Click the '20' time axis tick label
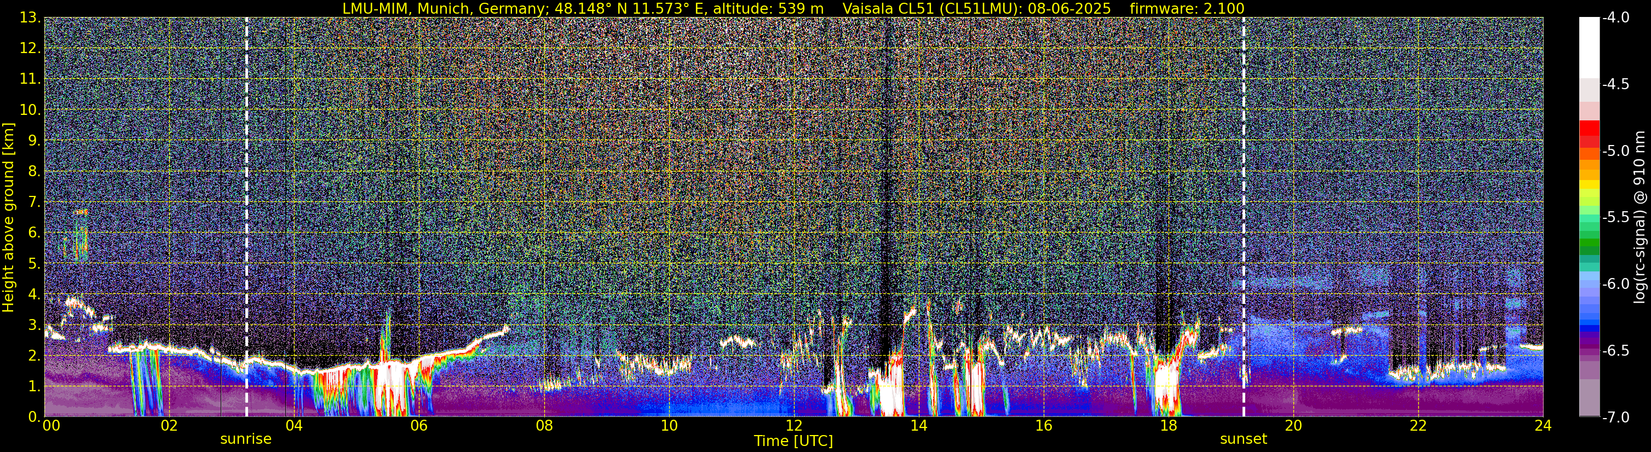 point(1293,426)
